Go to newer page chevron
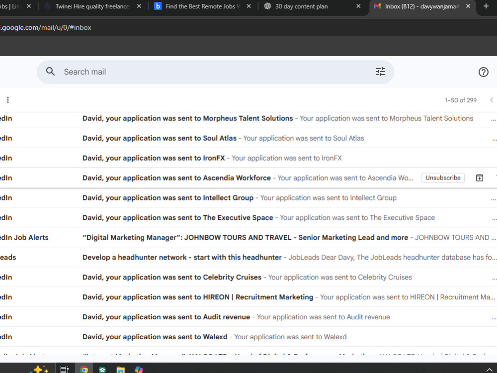Screen dimensions: 497x373 (x=492, y=100)
